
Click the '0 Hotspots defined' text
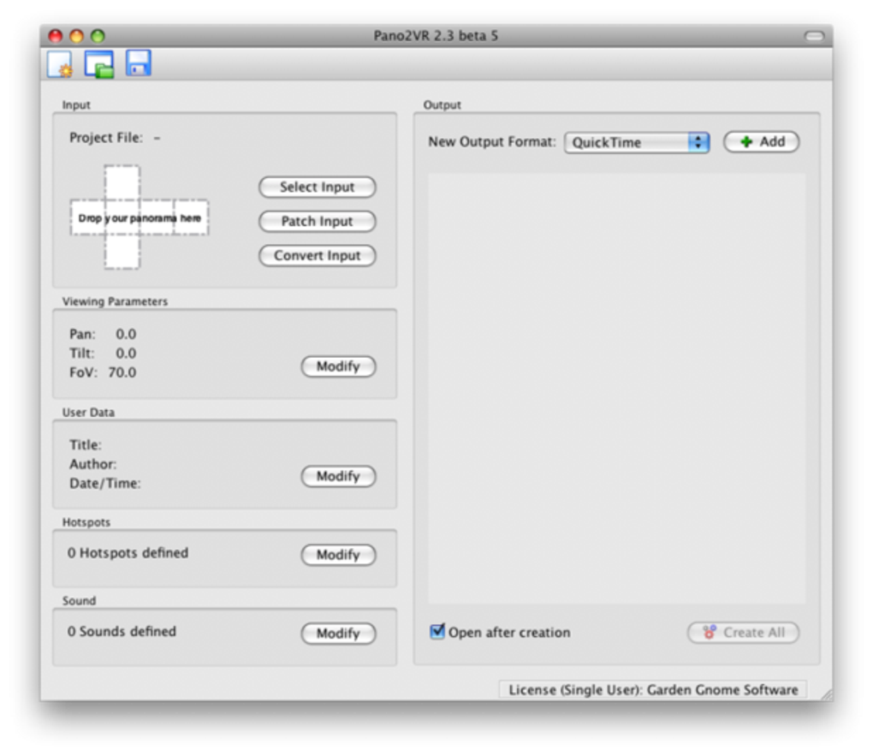coord(128,552)
